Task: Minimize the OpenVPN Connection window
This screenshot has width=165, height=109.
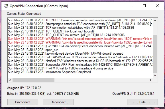Action: [x=131, y=6]
